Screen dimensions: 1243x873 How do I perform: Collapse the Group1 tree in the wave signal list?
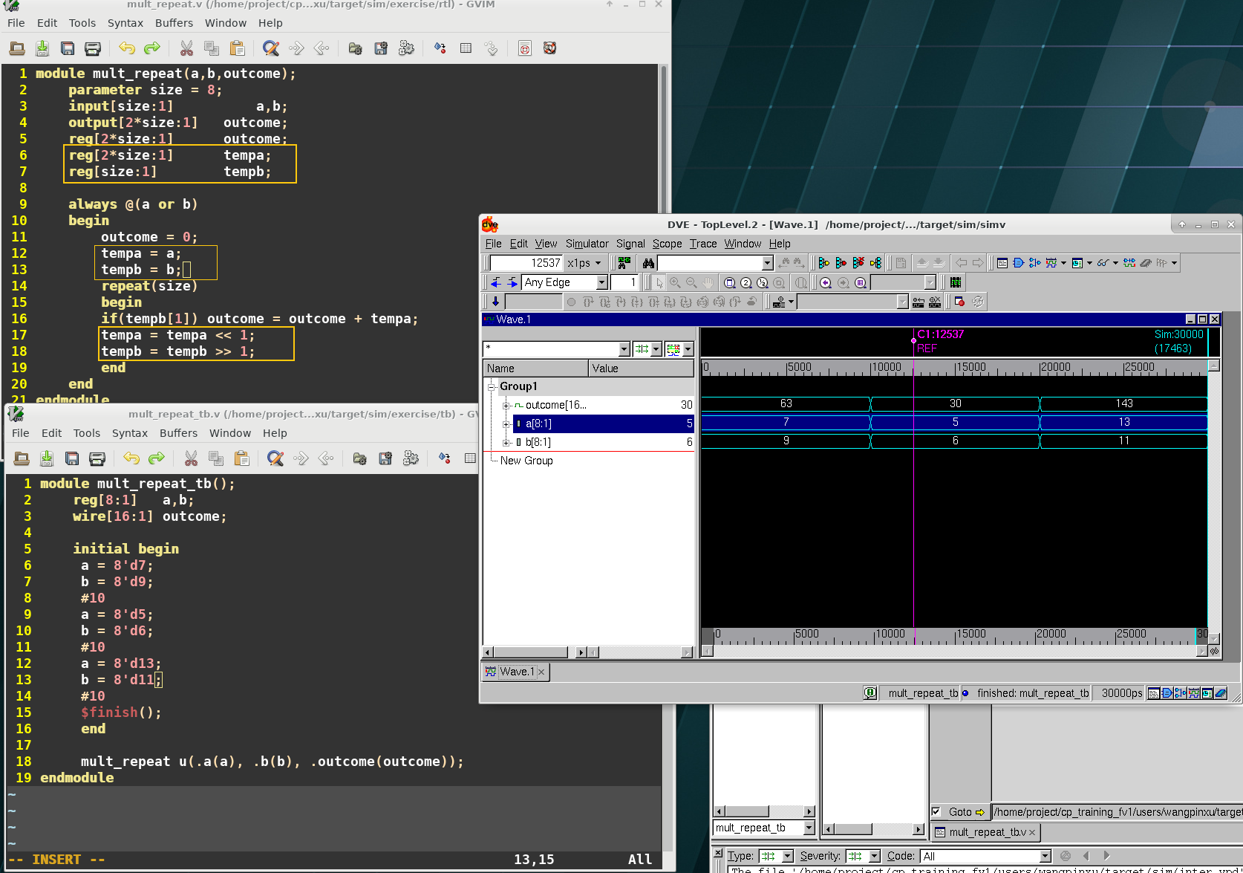point(492,386)
